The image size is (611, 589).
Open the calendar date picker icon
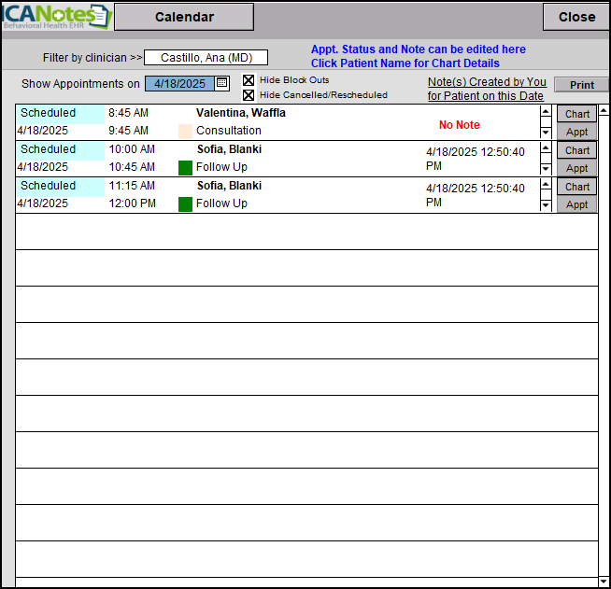point(222,83)
